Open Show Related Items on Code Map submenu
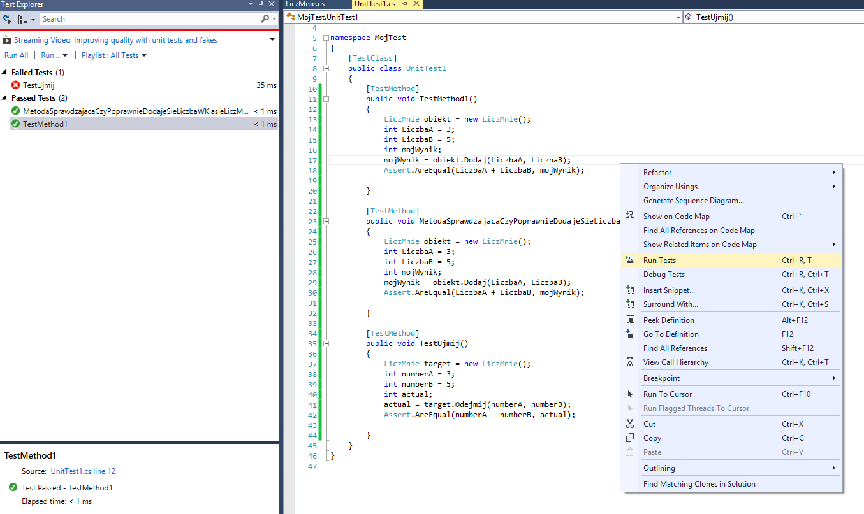Viewport: 864px width, 514px height. [731, 245]
